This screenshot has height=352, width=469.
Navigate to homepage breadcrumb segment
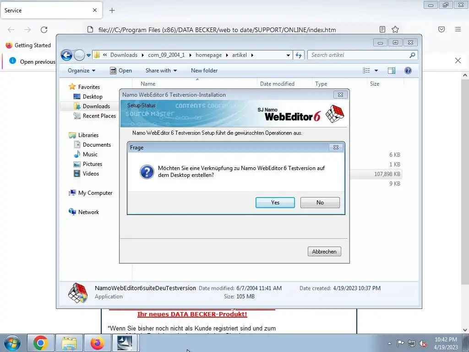coord(209,55)
